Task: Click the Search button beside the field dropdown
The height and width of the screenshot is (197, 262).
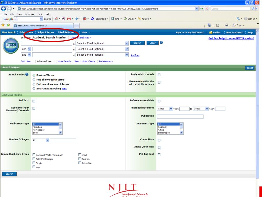Action: coord(137,43)
